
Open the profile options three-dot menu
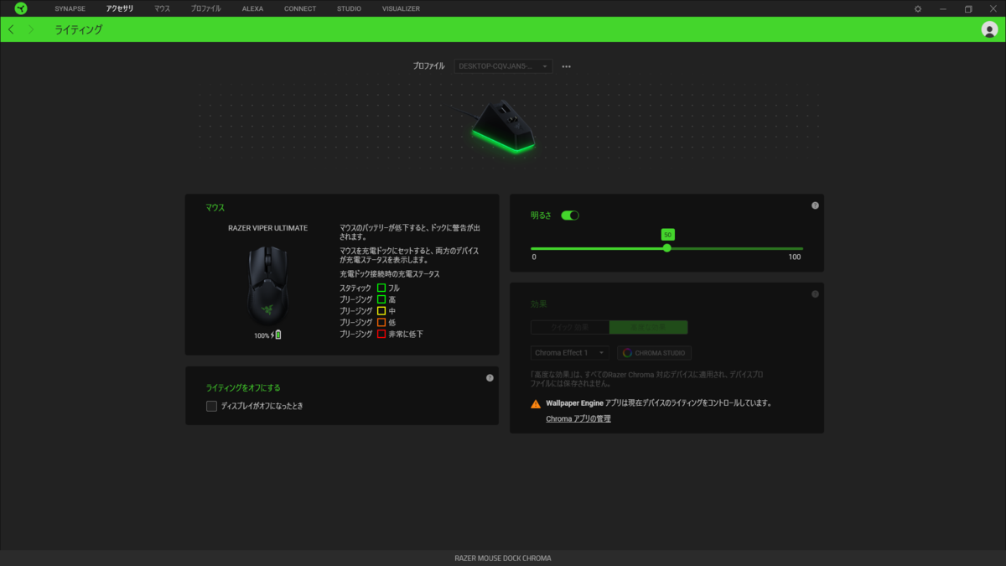click(567, 66)
